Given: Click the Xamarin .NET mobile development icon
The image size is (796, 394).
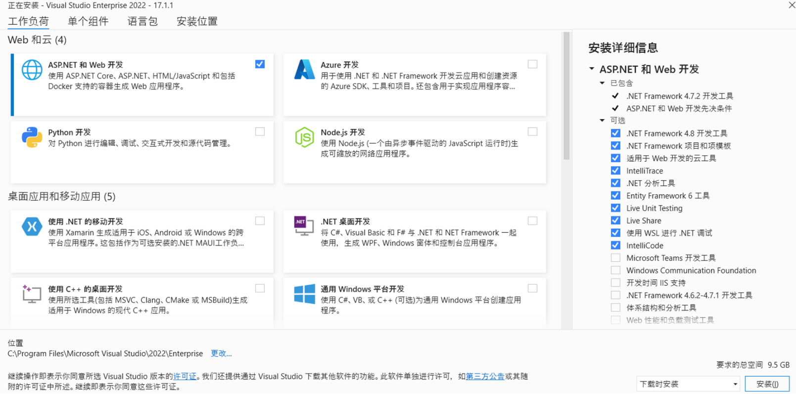Looking at the screenshot, I should coord(32,226).
